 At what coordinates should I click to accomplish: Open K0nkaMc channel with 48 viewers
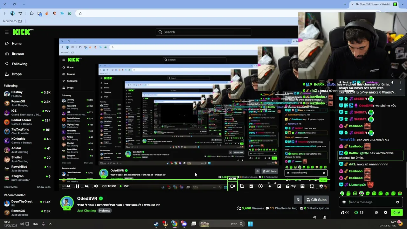pyautogui.click(x=27, y=141)
